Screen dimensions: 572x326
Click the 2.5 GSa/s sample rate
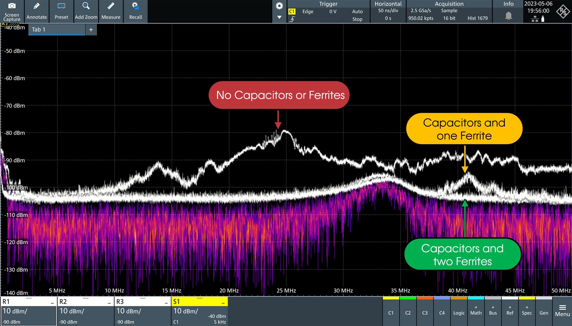(421, 11)
